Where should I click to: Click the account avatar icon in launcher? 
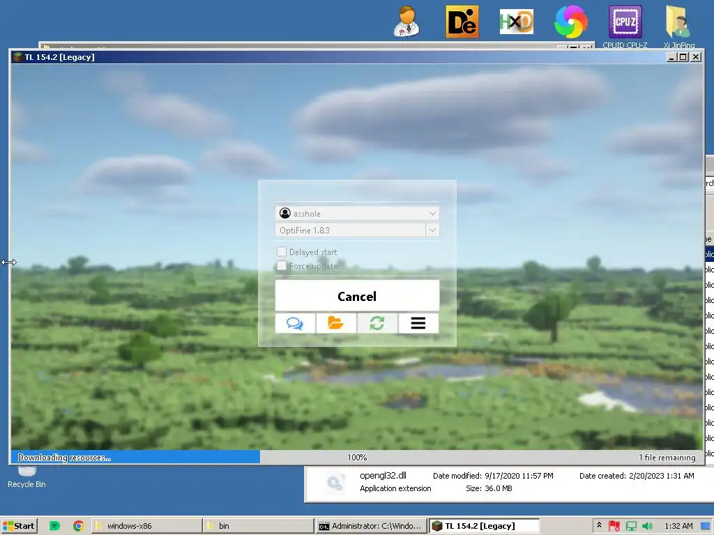(x=285, y=213)
